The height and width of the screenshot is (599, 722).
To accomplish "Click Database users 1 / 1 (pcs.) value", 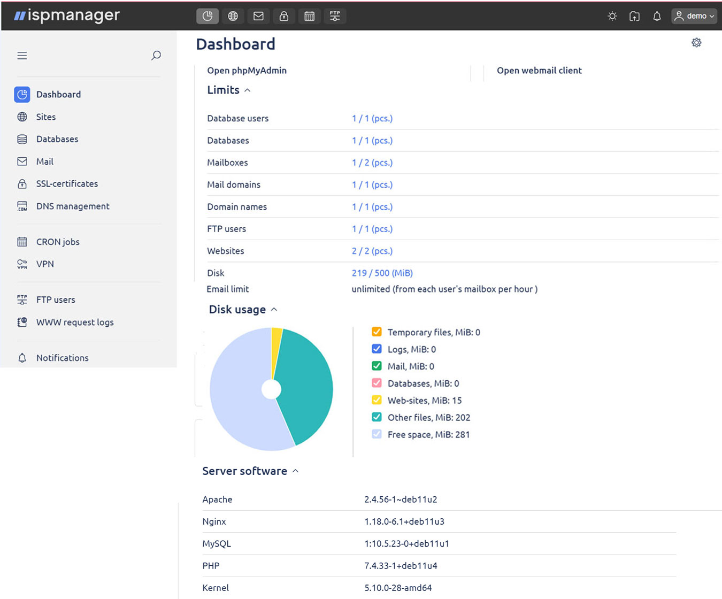I will tap(372, 118).
